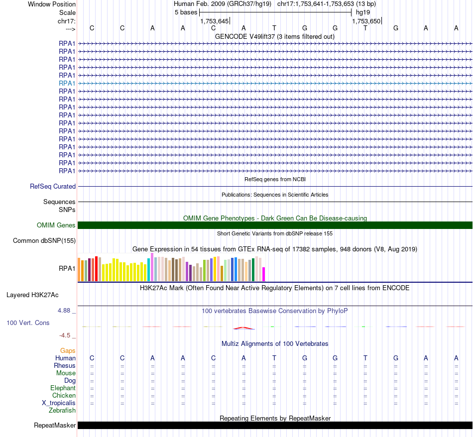Click the X_tropicalis alignment row label
The width and height of the screenshot is (473, 437).
click(59, 403)
